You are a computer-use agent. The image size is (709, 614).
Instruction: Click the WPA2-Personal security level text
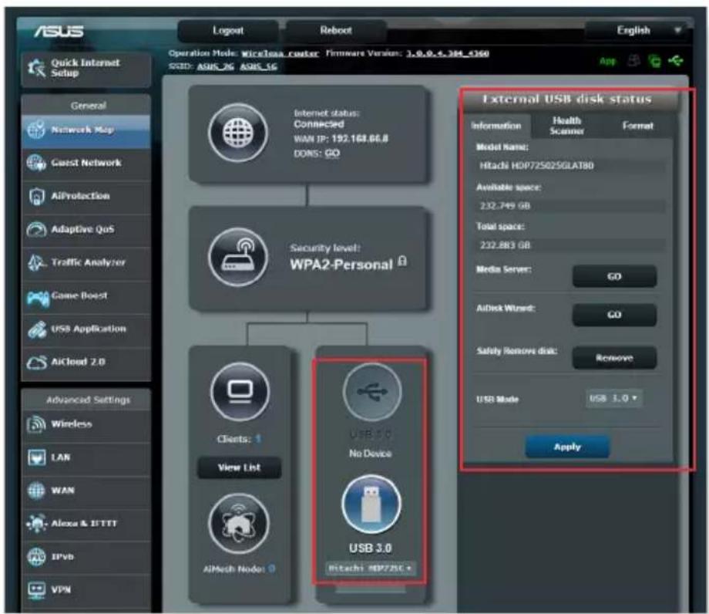pyautogui.click(x=341, y=265)
